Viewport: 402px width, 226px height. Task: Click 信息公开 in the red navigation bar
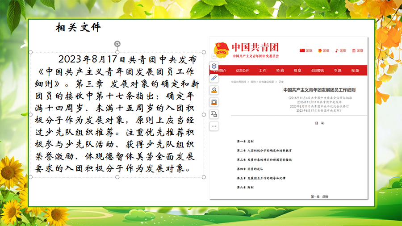pos(242,71)
